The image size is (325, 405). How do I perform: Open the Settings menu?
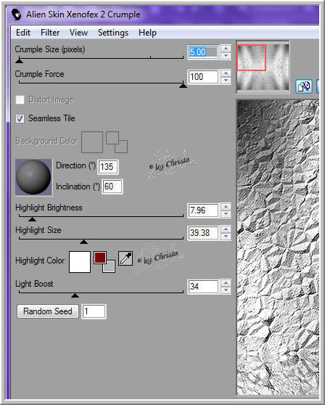click(x=113, y=33)
